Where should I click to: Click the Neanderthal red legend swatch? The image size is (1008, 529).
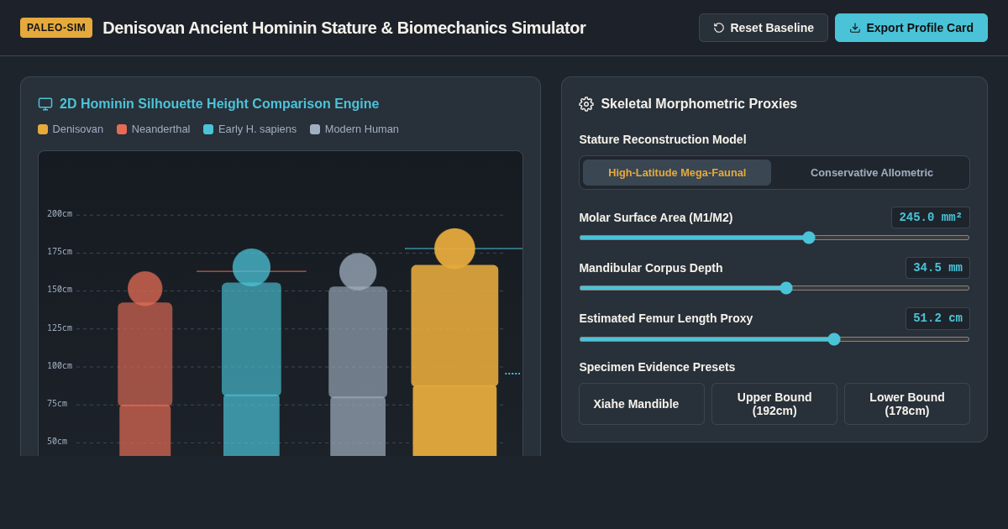(x=122, y=129)
